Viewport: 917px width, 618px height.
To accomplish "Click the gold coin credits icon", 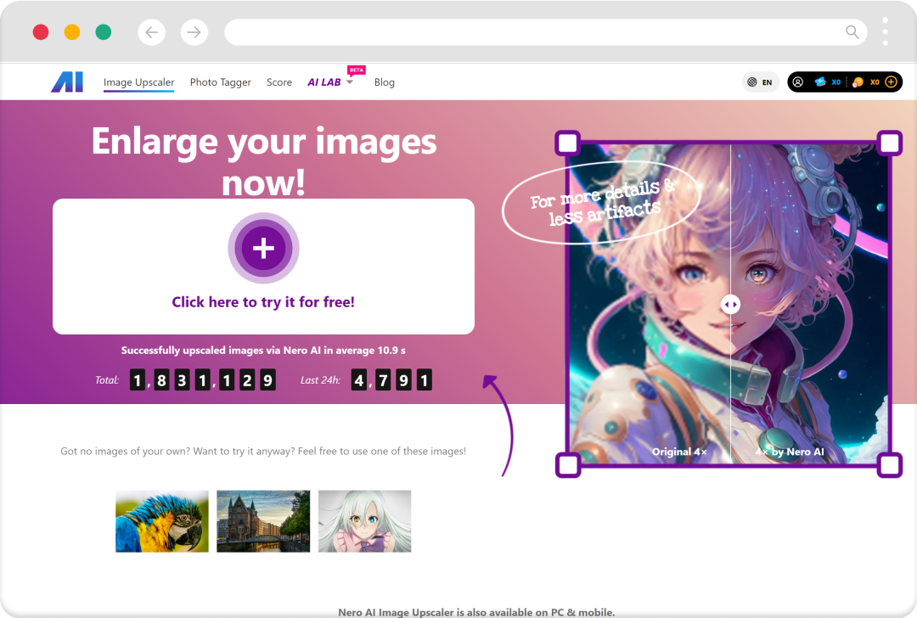I will coord(858,82).
